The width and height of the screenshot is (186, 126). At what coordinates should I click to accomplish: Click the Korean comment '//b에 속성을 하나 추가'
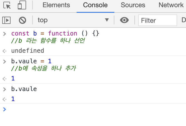click(x=43, y=68)
